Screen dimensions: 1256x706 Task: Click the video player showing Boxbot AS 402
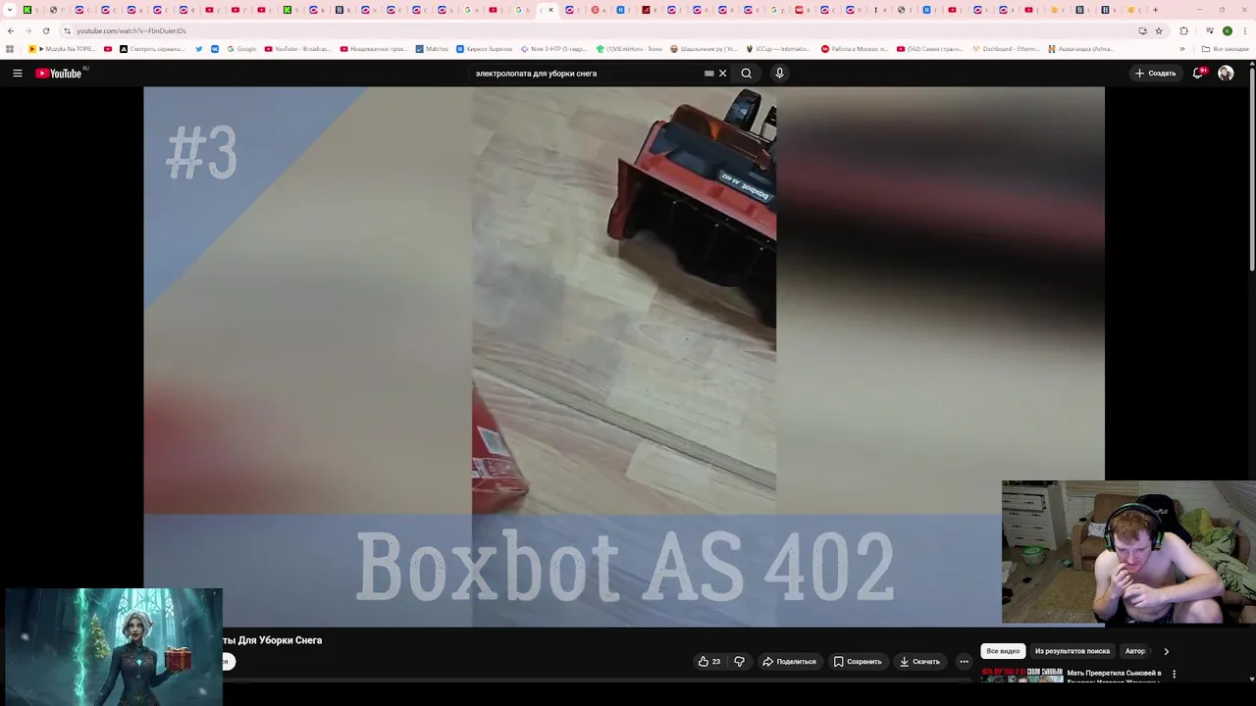pyautogui.click(x=624, y=356)
